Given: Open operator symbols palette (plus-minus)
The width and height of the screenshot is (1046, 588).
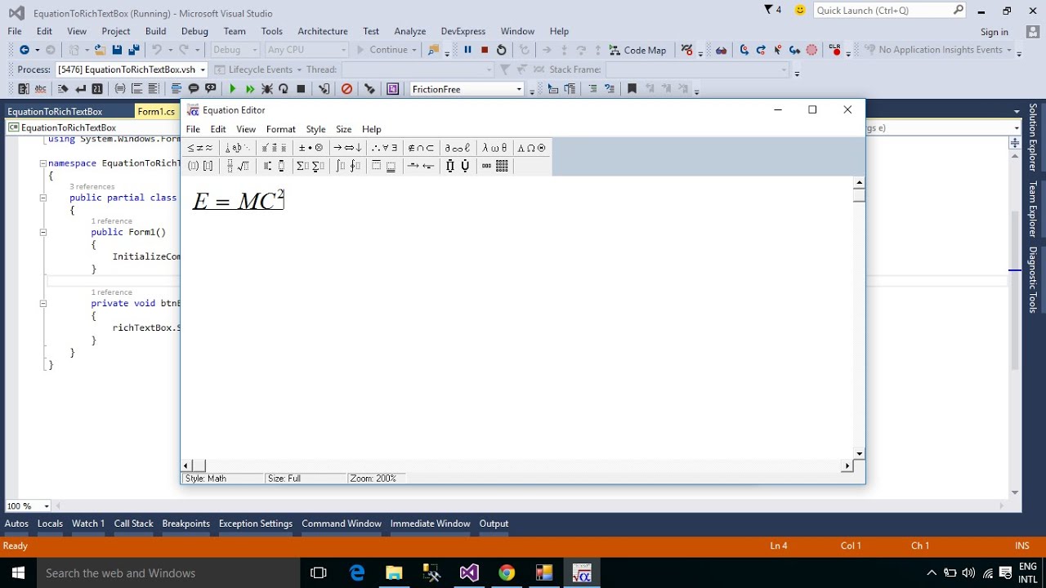Looking at the screenshot, I should (x=311, y=148).
